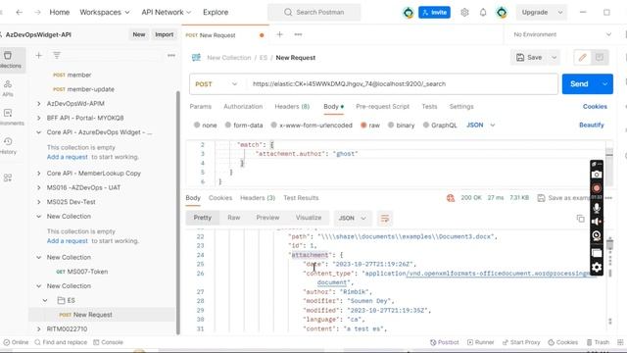Open the Collections sidebar panel
Image resolution: width=627 pixels, height=353 pixels.
click(x=9, y=60)
